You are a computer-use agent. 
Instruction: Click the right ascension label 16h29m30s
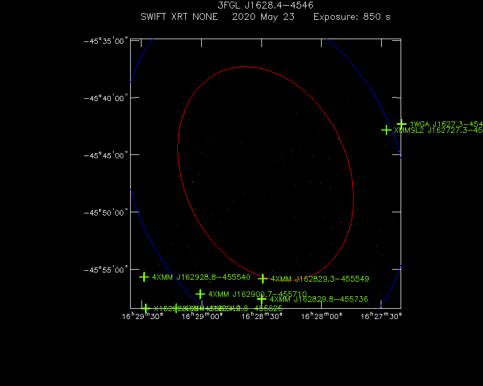point(143,316)
